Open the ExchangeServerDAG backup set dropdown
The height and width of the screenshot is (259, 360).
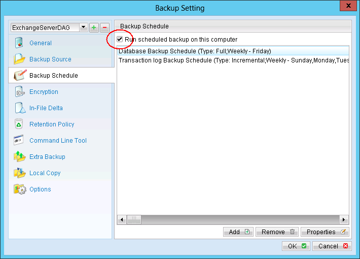tap(82, 27)
